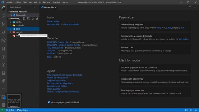
Task: Open recent project TAM_SLI
Action: pyautogui.click(x=51, y=50)
